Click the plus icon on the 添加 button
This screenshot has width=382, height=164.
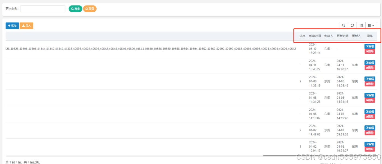coord(9,26)
